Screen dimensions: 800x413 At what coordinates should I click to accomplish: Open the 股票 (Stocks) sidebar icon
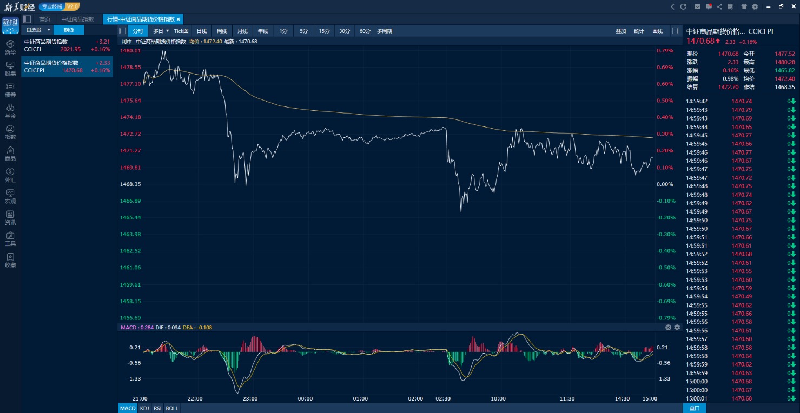[x=10, y=68]
